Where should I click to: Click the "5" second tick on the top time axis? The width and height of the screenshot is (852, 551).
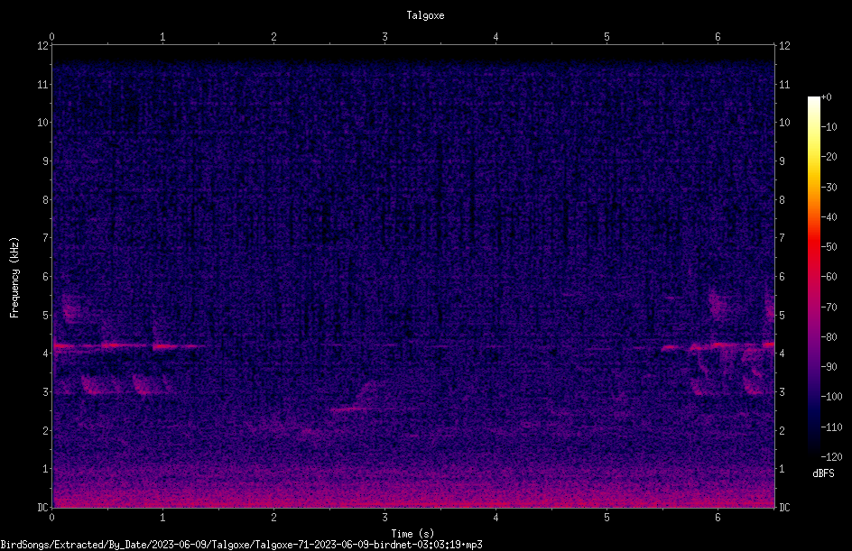(607, 37)
